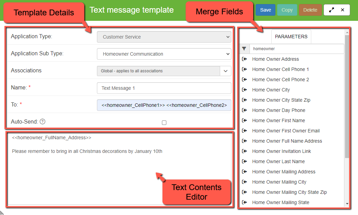Image resolution: width=358 pixels, height=215 pixels.
Task: Insert the Home Owner First Name field icon
Action: (244, 120)
